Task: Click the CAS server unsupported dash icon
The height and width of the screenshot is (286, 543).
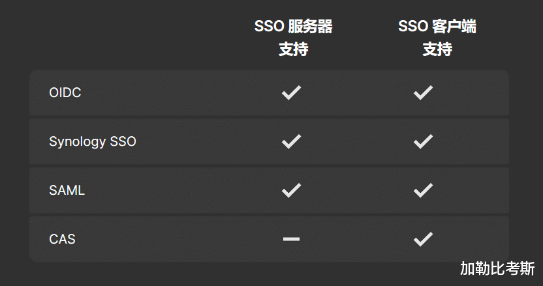Action: point(291,239)
